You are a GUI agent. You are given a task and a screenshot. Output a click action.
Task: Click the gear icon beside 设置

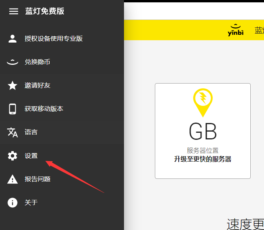tap(13, 156)
